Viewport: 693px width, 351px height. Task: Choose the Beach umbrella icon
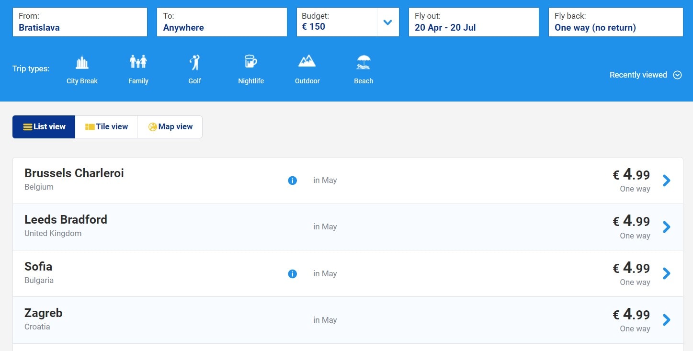tap(364, 63)
